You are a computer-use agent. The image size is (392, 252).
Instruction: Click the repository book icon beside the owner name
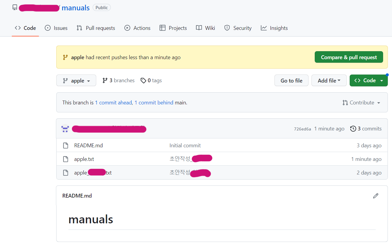click(15, 8)
